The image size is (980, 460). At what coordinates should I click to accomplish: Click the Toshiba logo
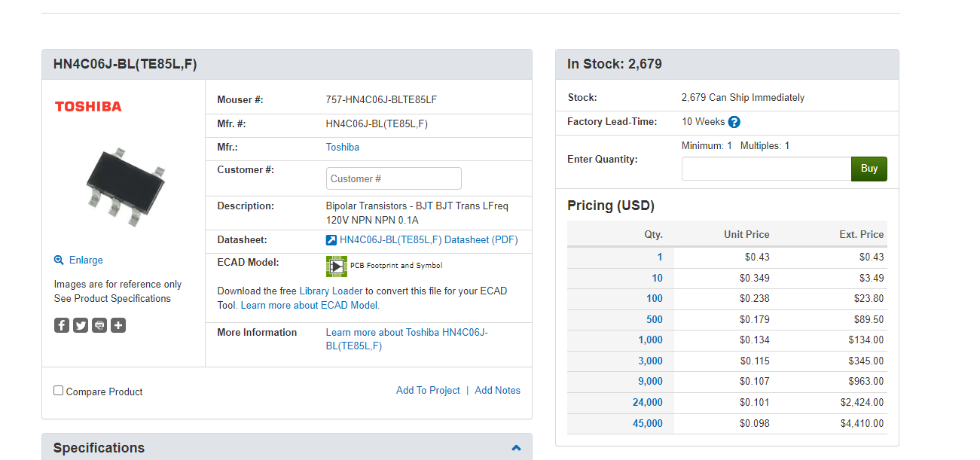tap(88, 106)
